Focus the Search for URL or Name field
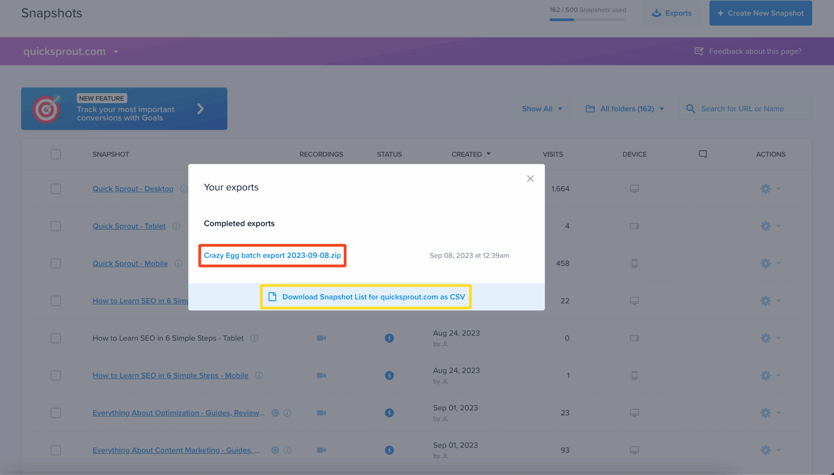Screen dimensions: 834x475 (x=745, y=109)
